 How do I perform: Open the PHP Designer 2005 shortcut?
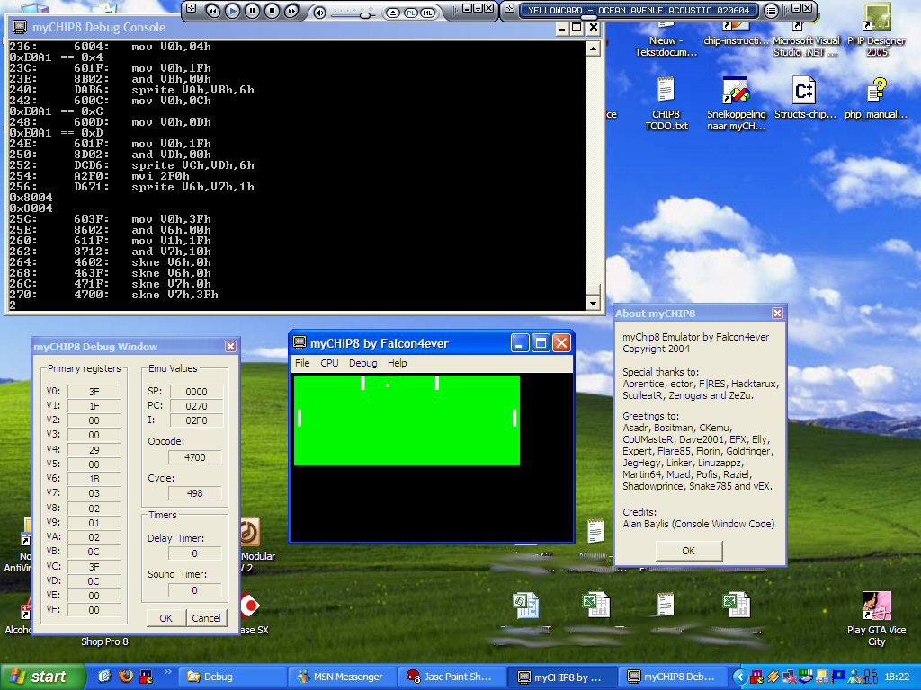(877, 31)
